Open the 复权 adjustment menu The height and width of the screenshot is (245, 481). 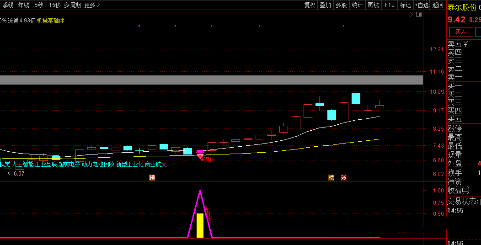pyautogui.click(x=310, y=5)
